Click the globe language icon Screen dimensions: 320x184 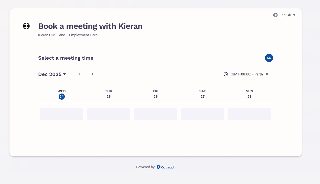pos(275,15)
